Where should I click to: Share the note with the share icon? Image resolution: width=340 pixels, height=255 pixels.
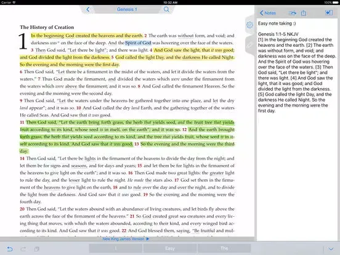(304, 13)
